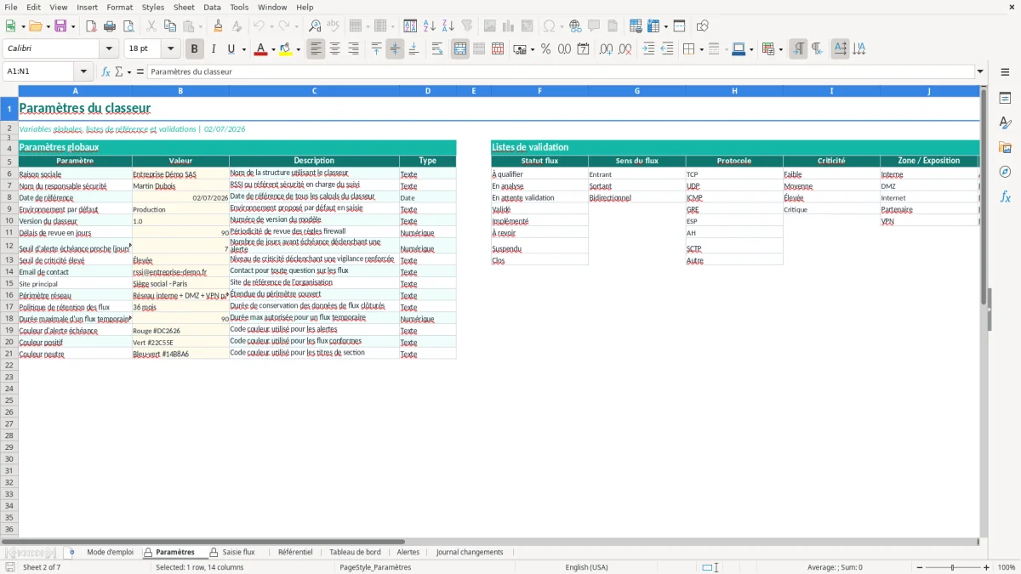Open sidebar Styles panel icon
The width and height of the screenshot is (1021, 574).
point(1005,122)
